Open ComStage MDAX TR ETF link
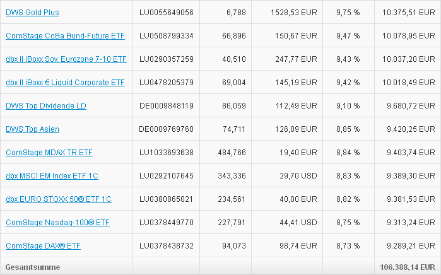 [49, 153]
